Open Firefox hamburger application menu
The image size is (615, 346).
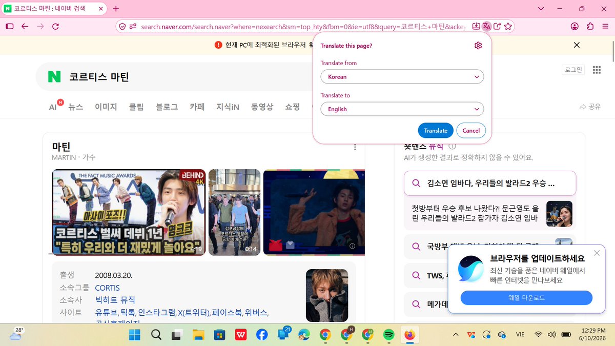coord(606,26)
